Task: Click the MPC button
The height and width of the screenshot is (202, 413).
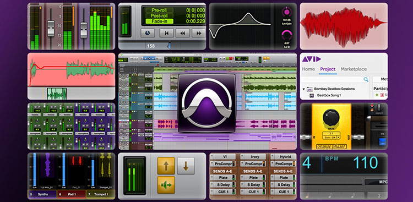Action: click(376, 182)
